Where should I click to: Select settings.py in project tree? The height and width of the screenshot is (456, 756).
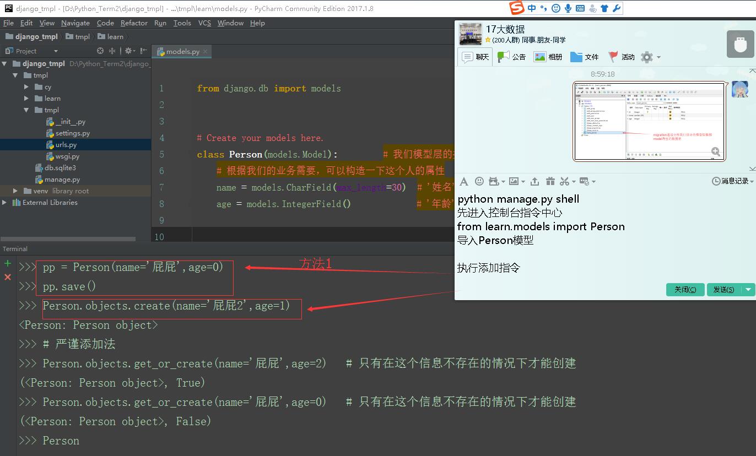coord(68,133)
